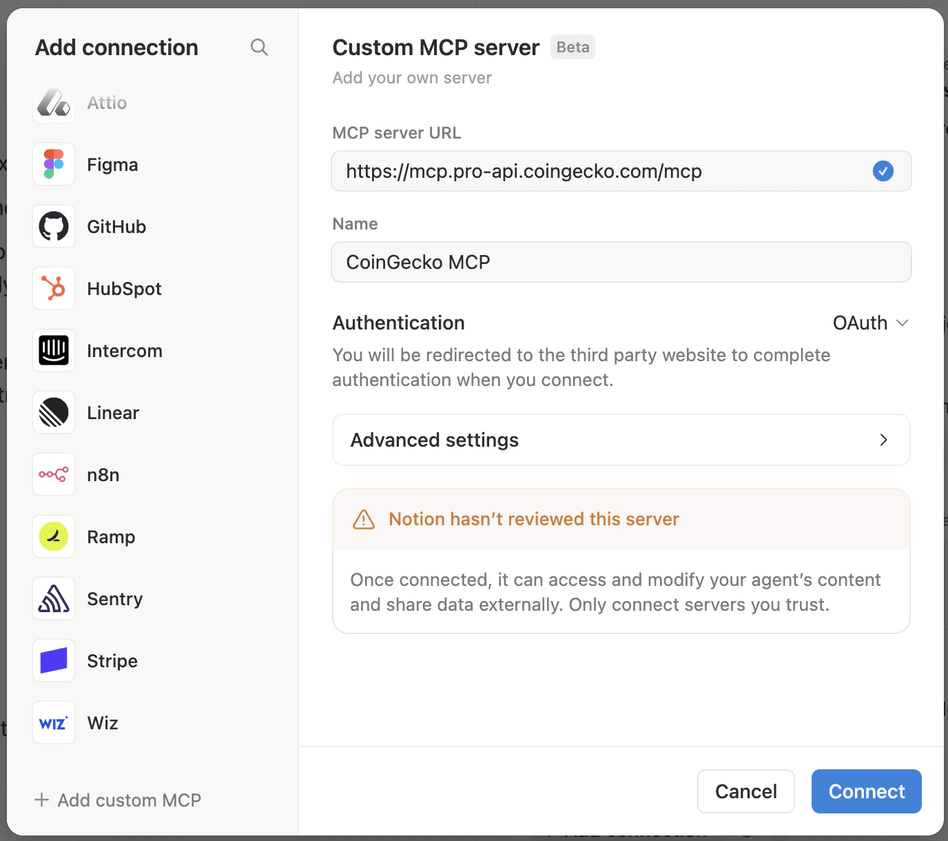Select the Linear connection
Screen dimensions: 948x841
pos(113,413)
